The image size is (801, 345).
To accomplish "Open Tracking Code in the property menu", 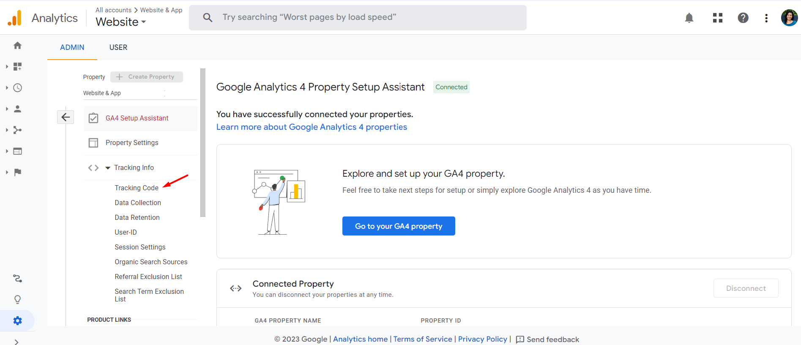I will pos(137,188).
